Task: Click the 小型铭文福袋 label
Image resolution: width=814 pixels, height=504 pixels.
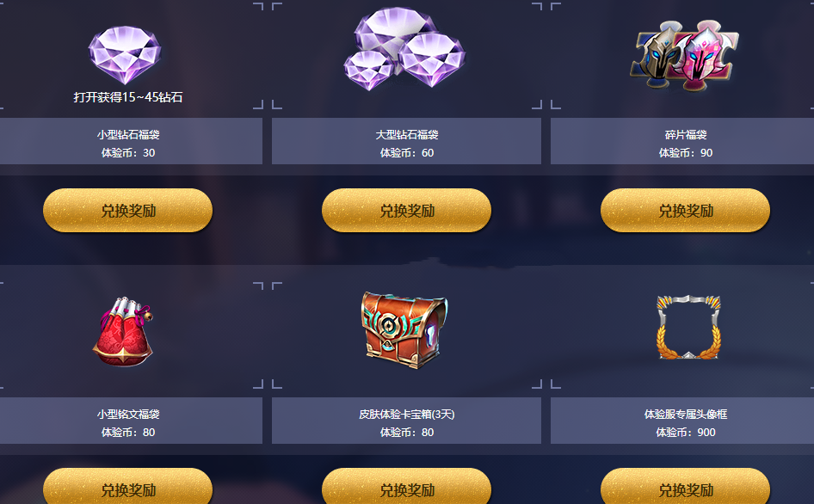Action: (x=128, y=415)
